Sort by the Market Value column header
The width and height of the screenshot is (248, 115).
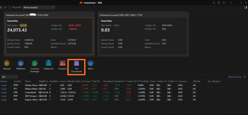(x=74, y=81)
